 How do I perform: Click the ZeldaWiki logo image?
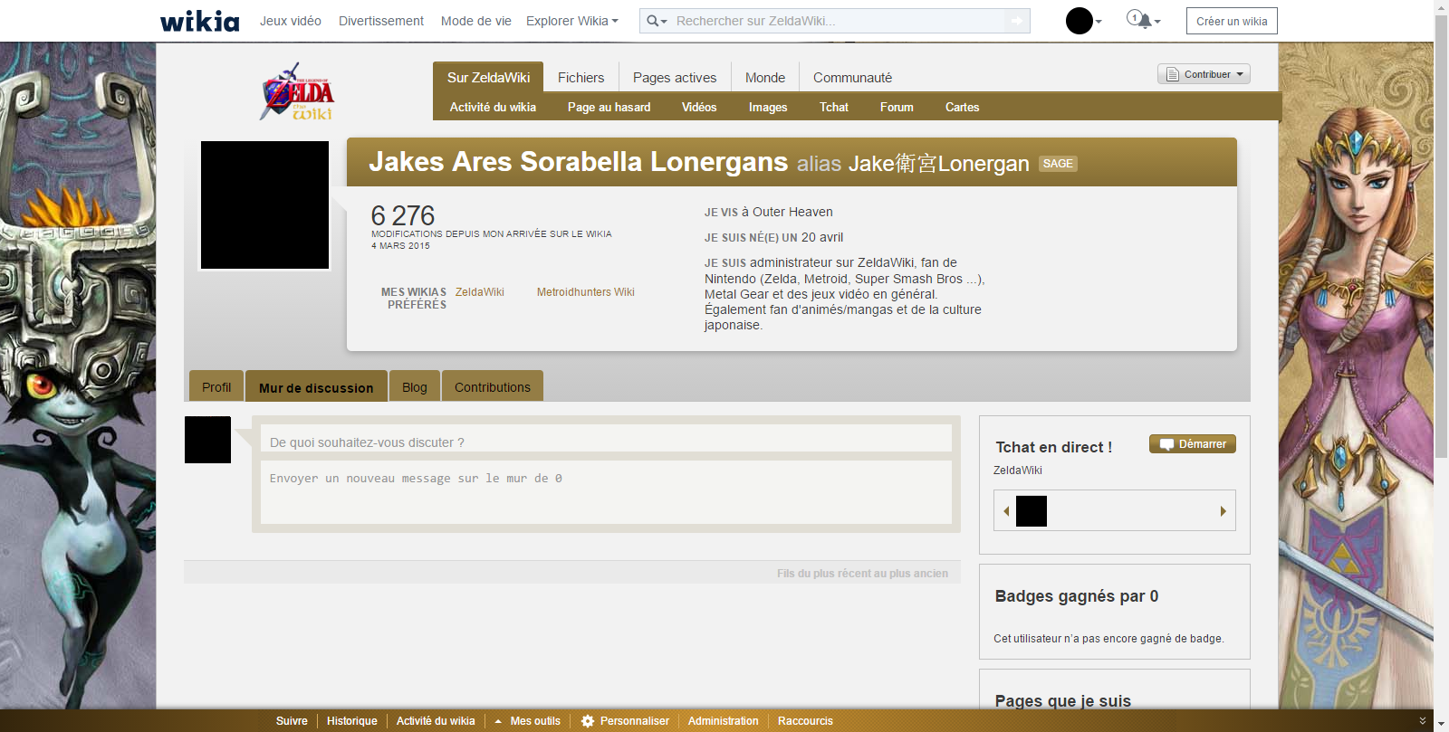point(297,91)
